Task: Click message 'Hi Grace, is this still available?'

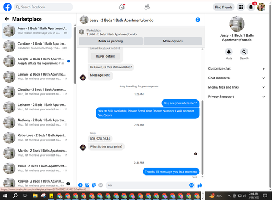Action: tap(111, 67)
